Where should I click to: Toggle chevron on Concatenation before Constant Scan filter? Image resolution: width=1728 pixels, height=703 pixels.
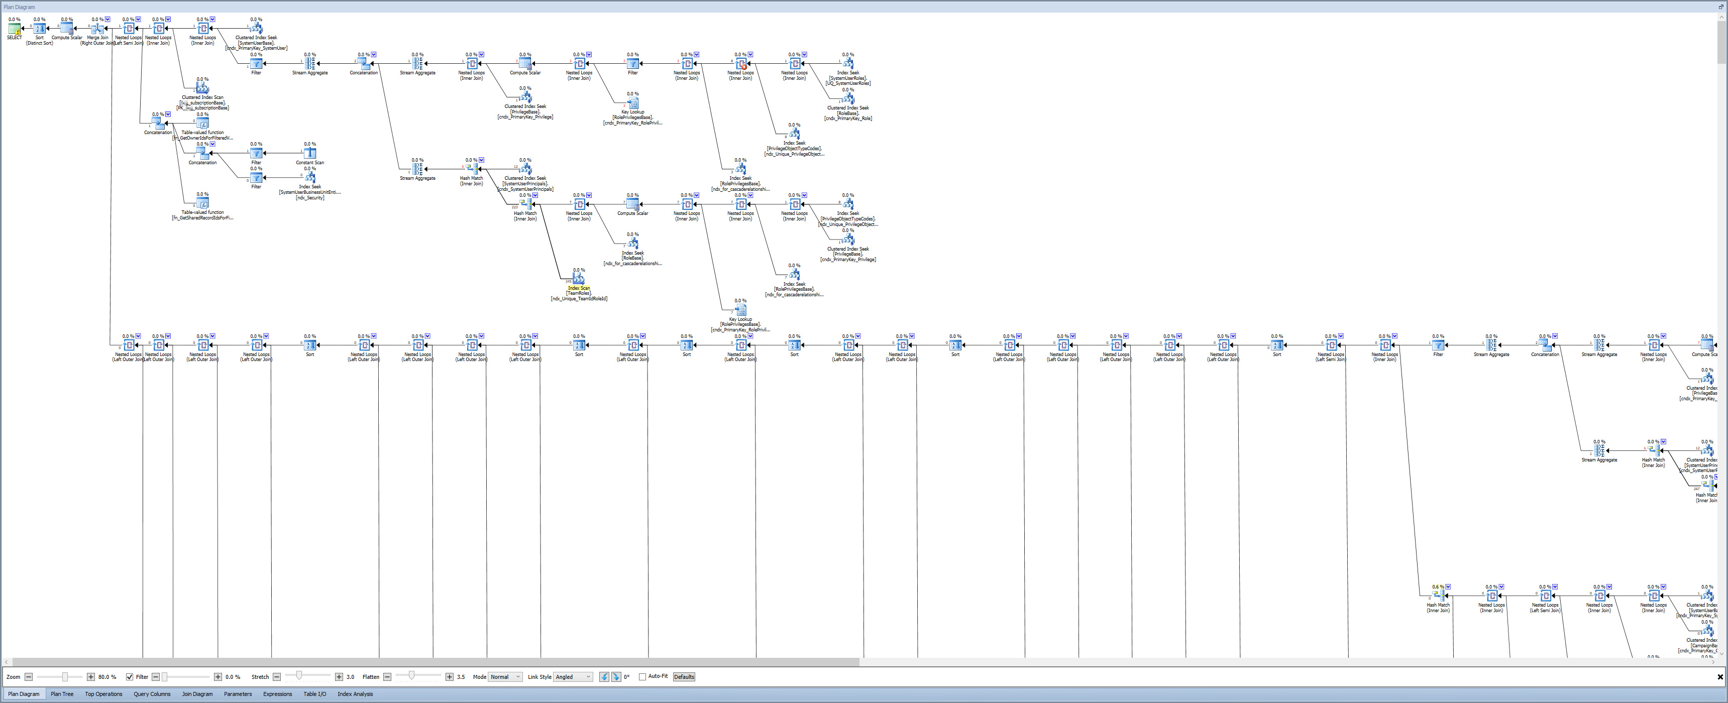click(212, 144)
